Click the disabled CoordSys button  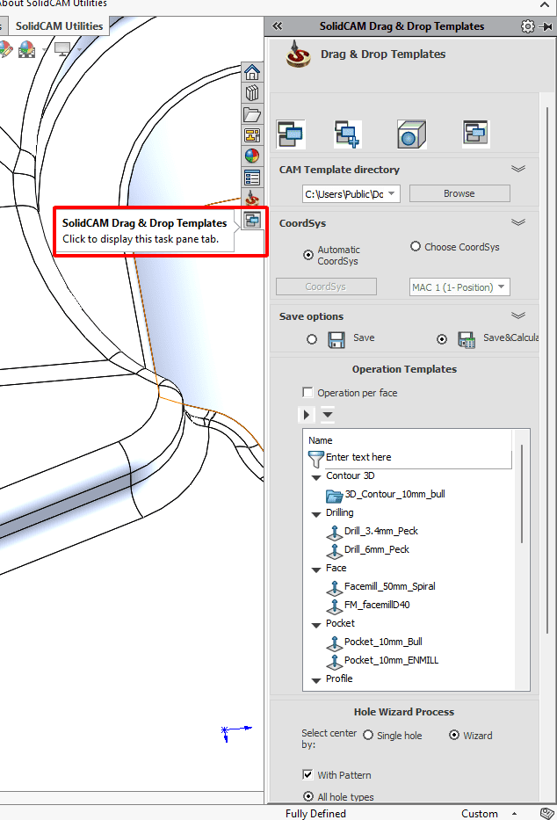tap(326, 287)
